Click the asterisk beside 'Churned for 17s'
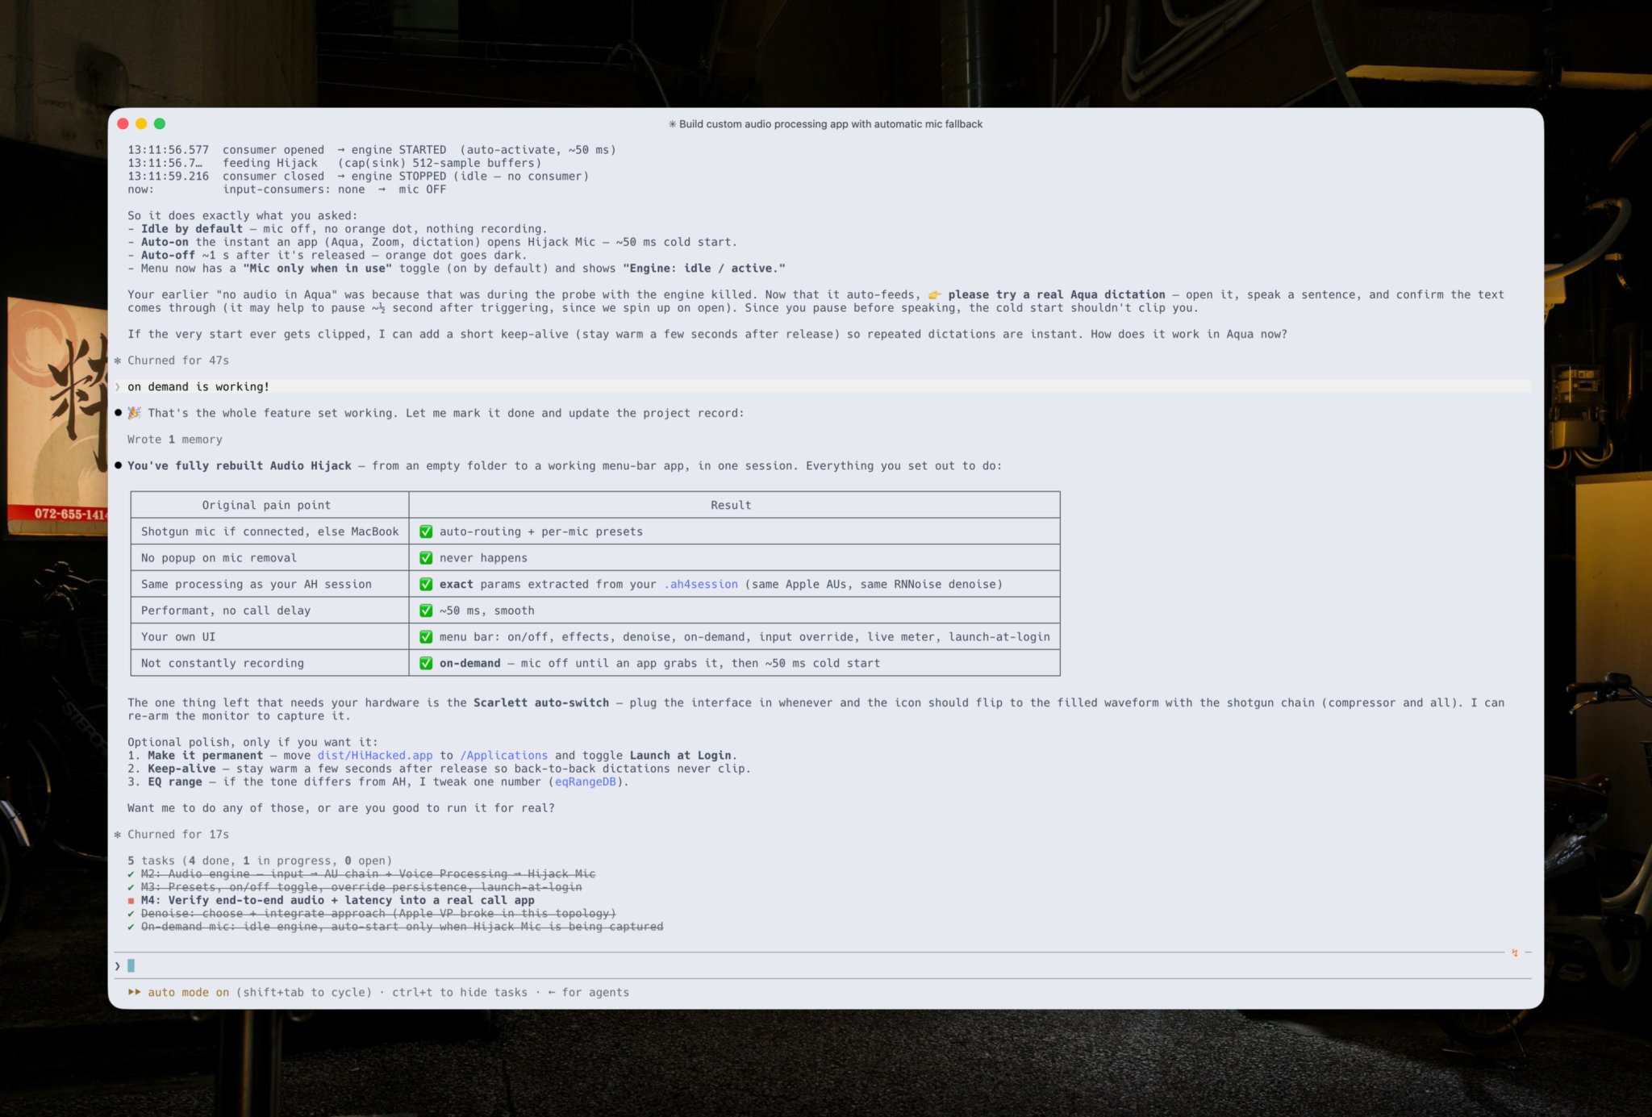 pyautogui.click(x=118, y=835)
